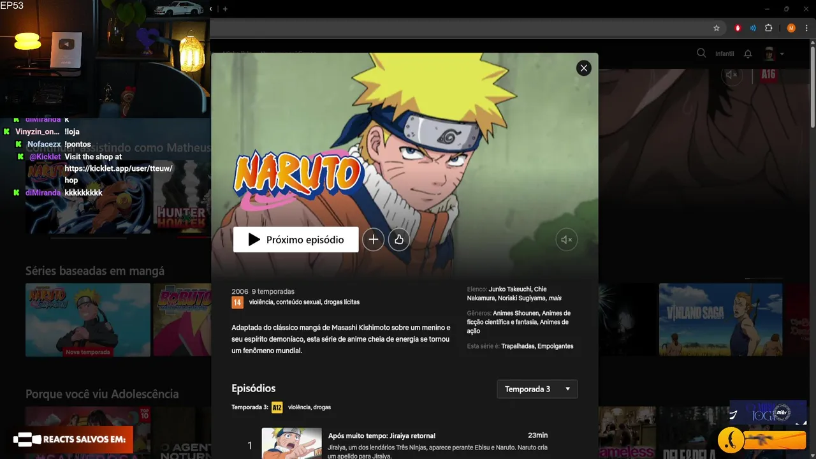Bookmark this page with the star icon
The width and height of the screenshot is (816, 459).
[717, 28]
